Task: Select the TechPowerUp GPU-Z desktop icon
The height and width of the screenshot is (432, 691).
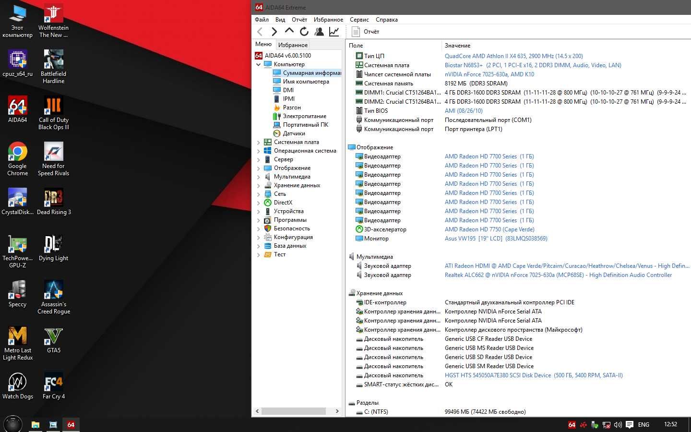Action: point(18,251)
